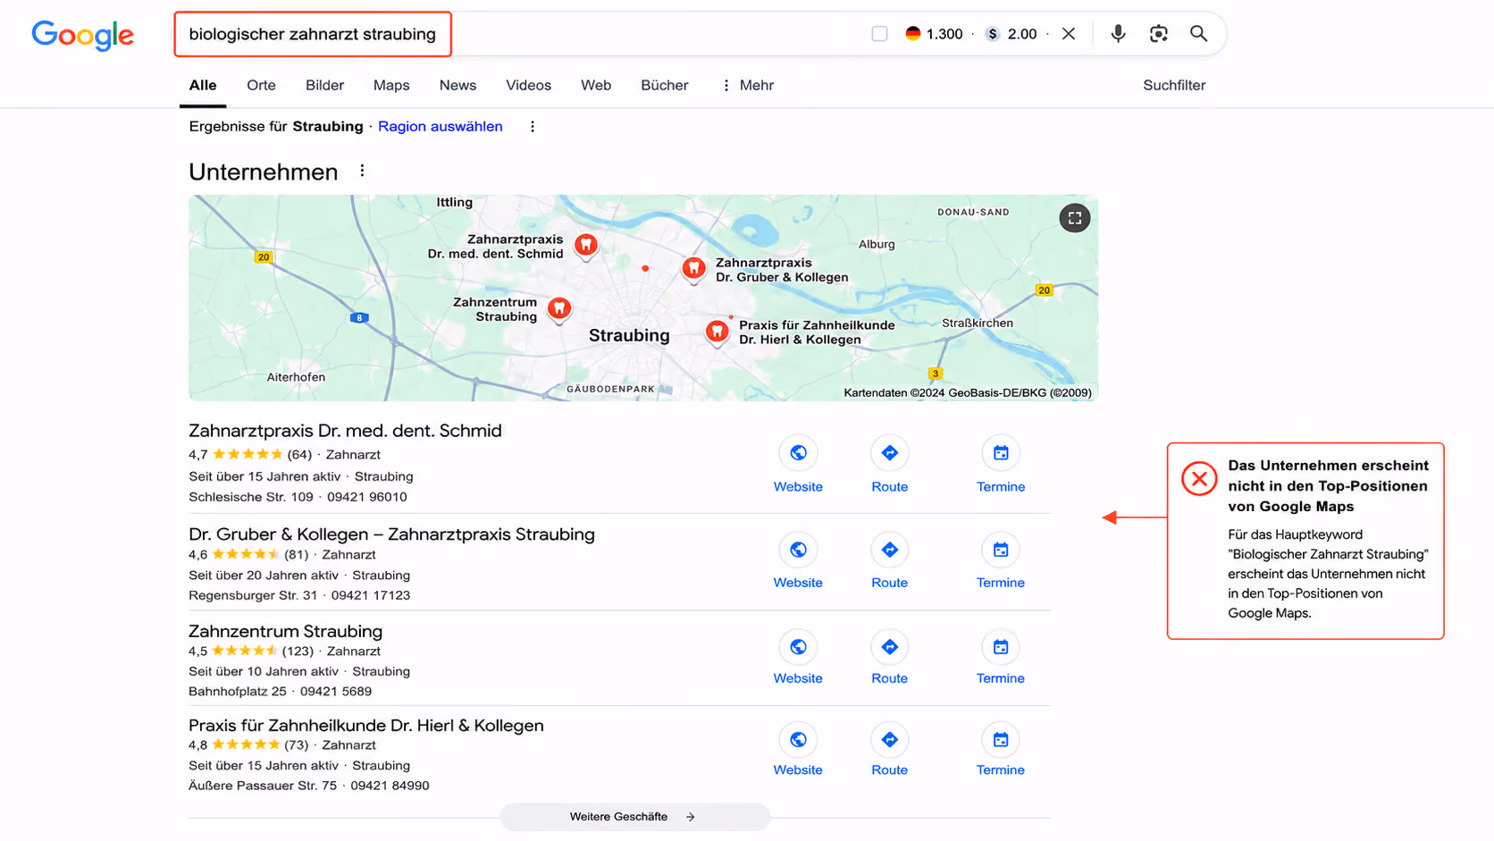Click the Google logo
The height and width of the screenshot is (841, 1494).
[x=82, y=35]
